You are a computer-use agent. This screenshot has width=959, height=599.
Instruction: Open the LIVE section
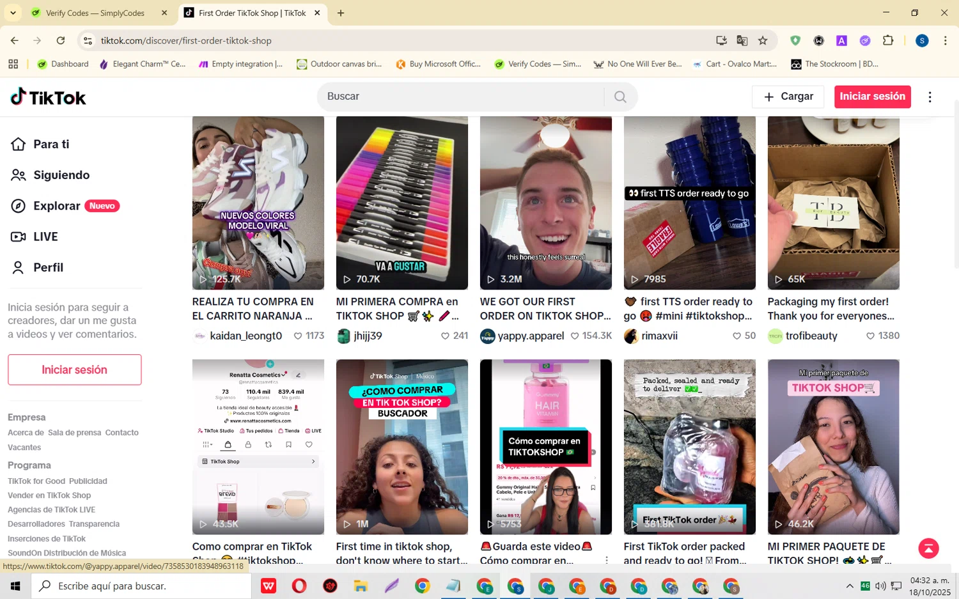(x=35, y=237)
